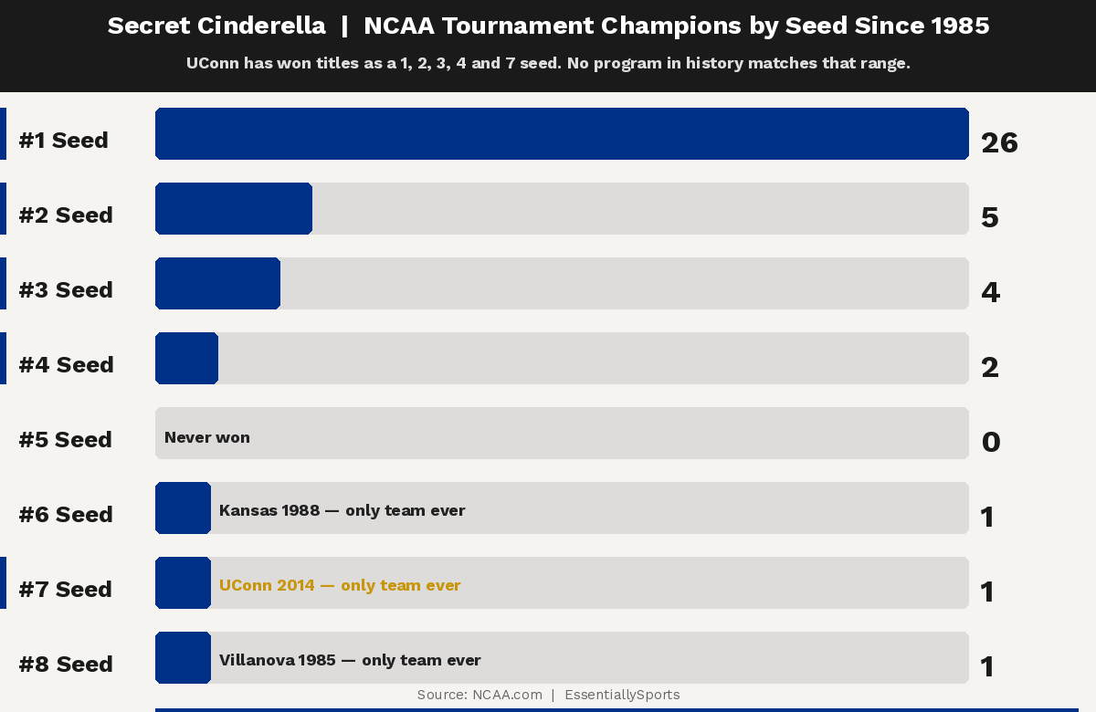Select the "#2 Seed" row label

tap(66, 215)
